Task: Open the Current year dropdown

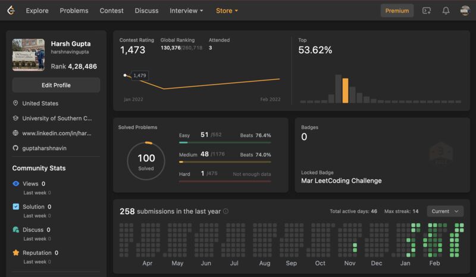Action: (445, 211)
